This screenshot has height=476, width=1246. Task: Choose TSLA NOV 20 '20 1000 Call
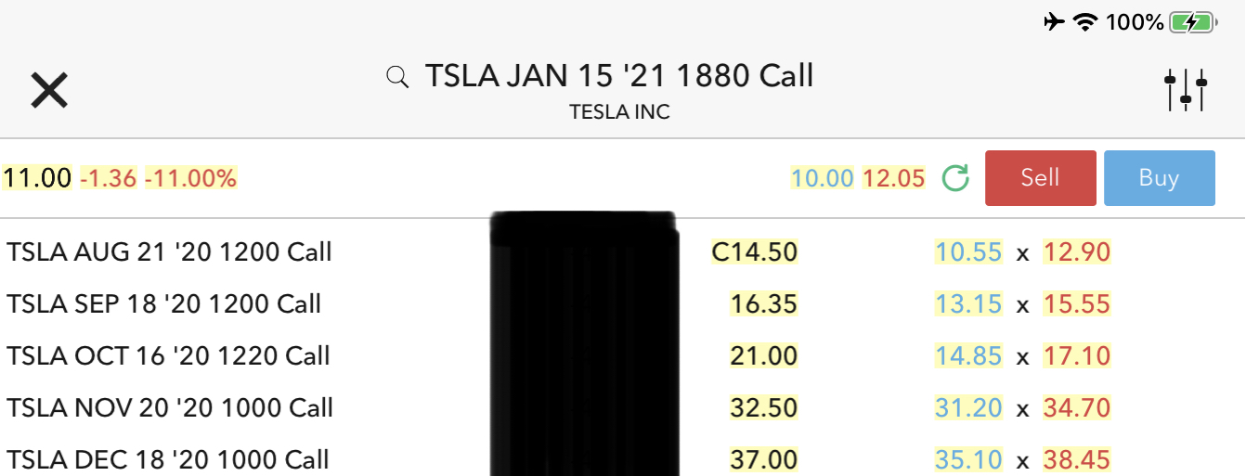pos(170,408)
